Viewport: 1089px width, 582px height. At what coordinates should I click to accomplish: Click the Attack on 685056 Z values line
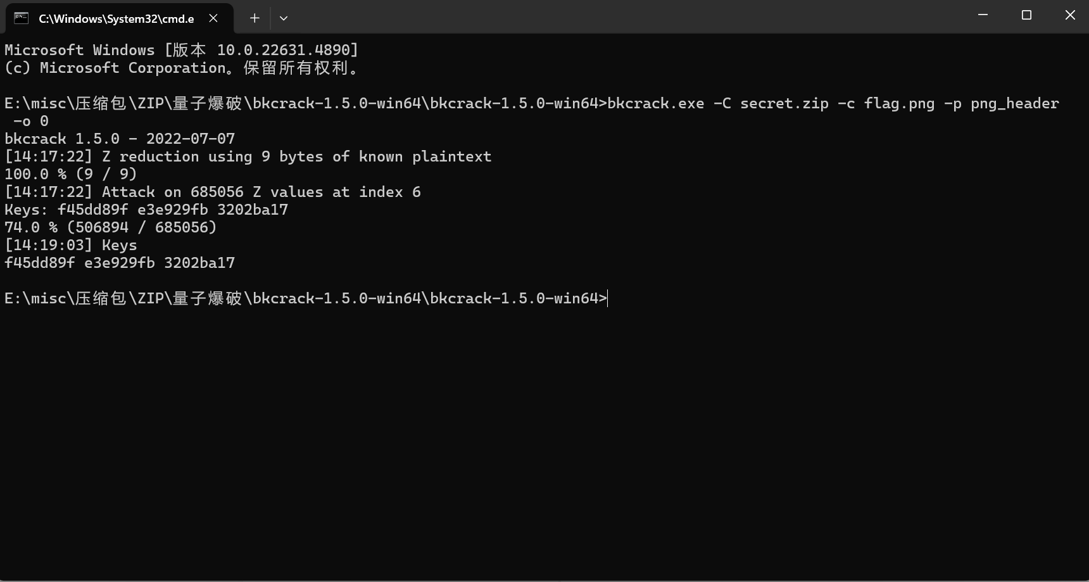[213, 192]
